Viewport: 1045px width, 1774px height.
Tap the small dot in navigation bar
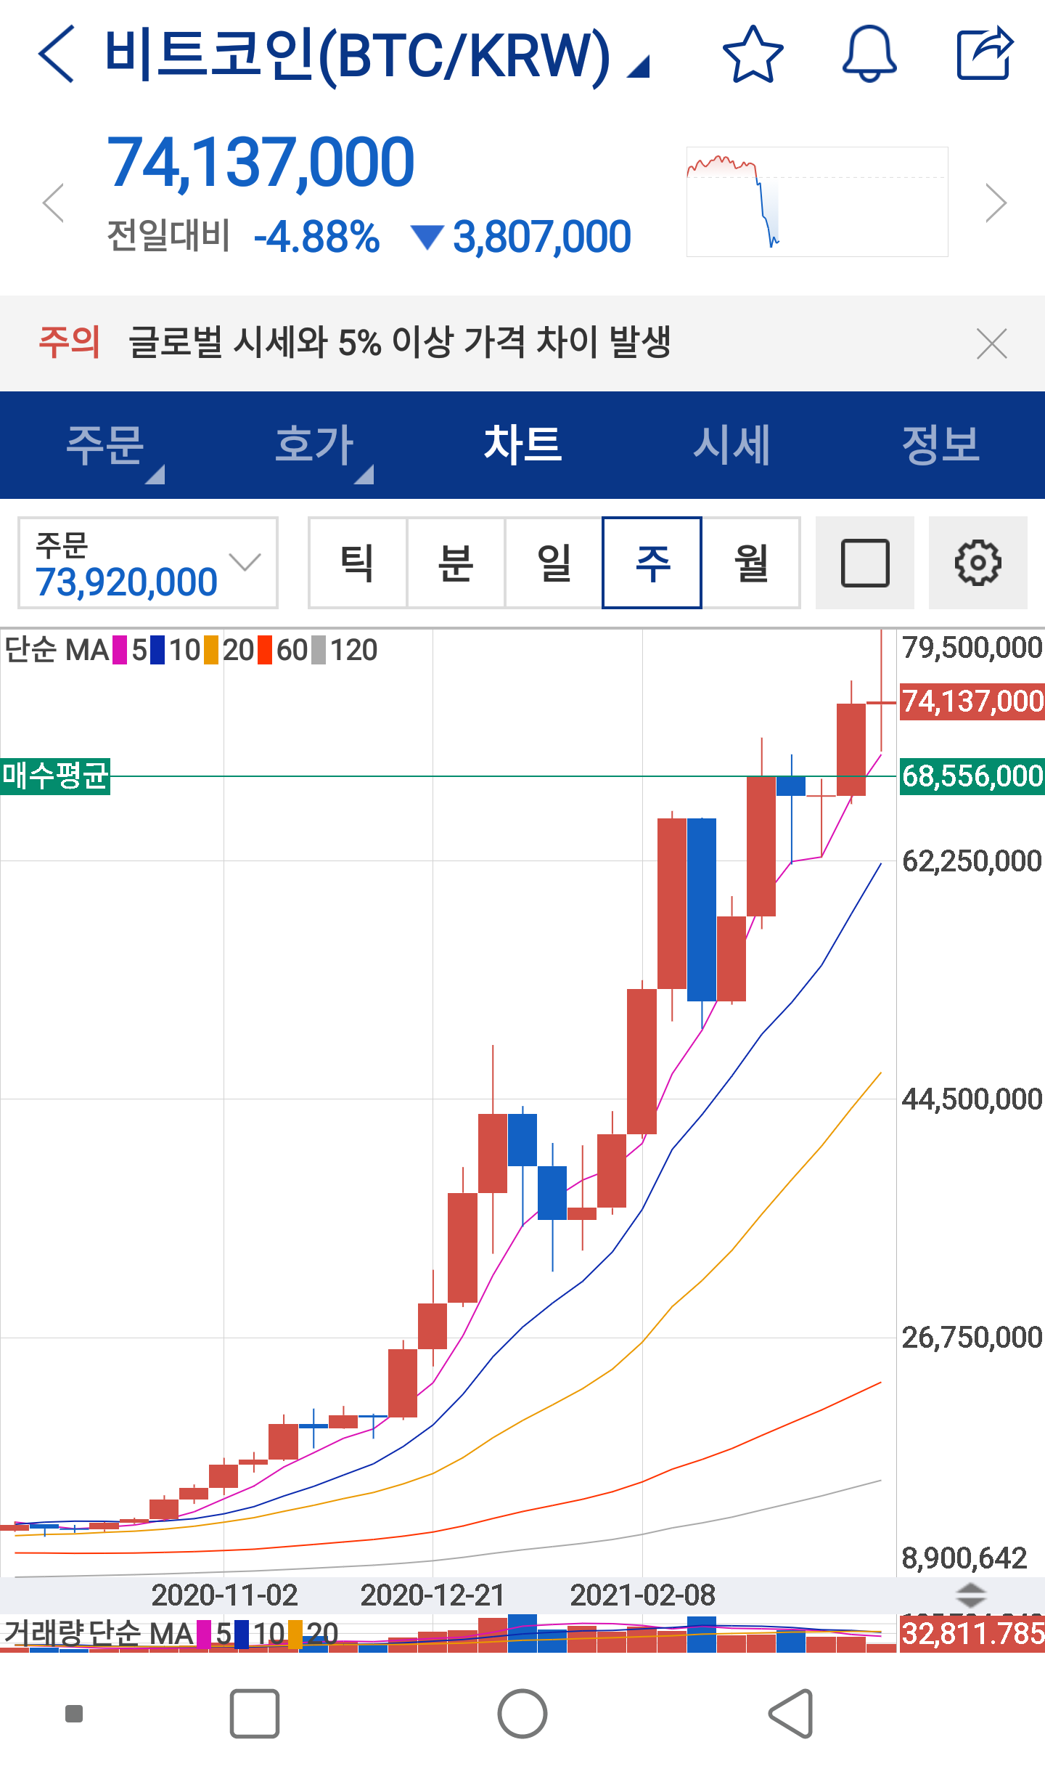tap(74, 1714)
